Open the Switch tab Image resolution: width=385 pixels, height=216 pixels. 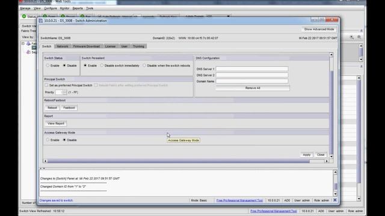pyautogui.click(x=46, y=46)
